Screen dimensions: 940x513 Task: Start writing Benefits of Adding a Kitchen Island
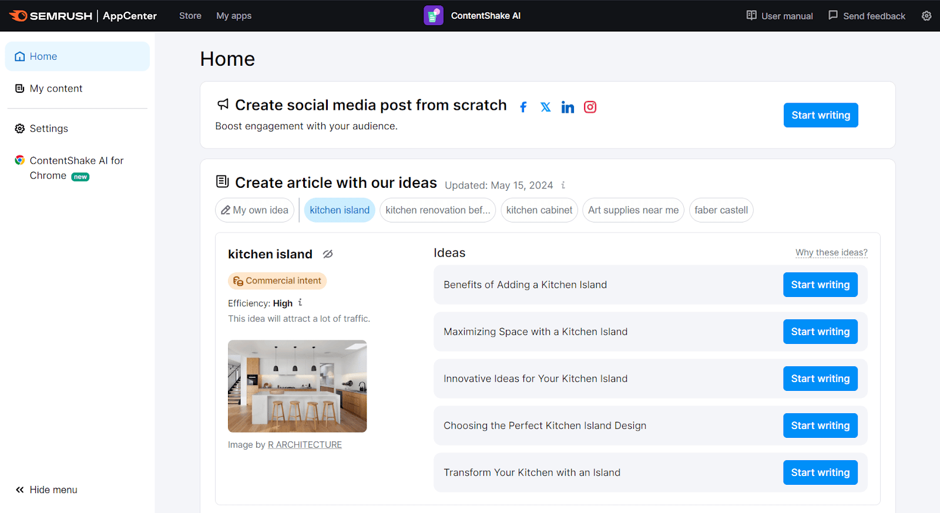point(820,285)
